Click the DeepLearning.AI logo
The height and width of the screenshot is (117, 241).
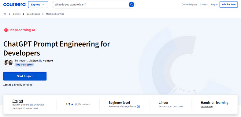tap(19, 30)
